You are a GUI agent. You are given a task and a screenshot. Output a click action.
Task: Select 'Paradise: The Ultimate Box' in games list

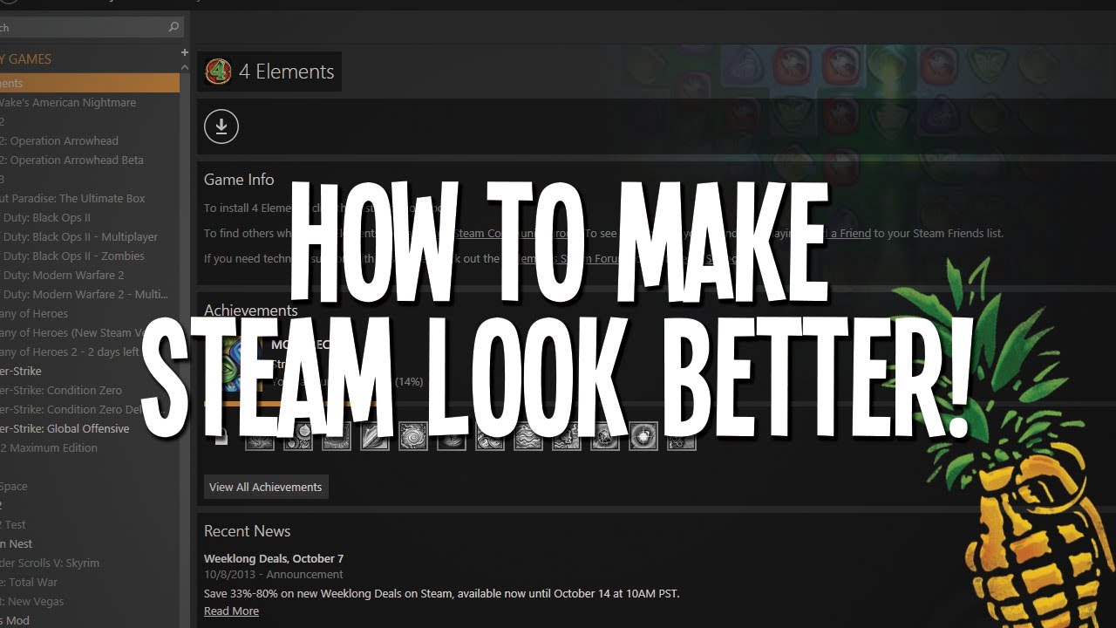coord(72,198)
